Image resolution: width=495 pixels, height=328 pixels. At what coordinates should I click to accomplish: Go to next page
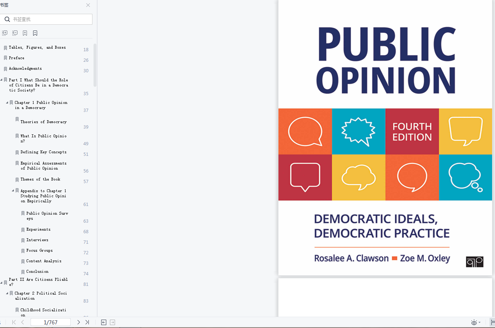coord(78,322)
